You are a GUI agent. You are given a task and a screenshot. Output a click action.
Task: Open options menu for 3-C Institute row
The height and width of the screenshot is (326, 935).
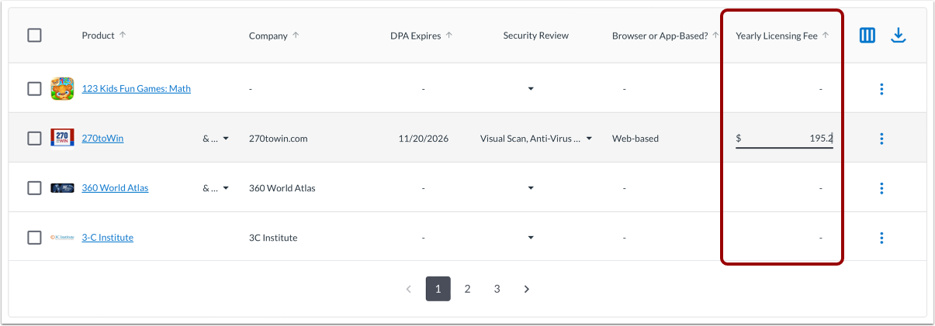881,238
